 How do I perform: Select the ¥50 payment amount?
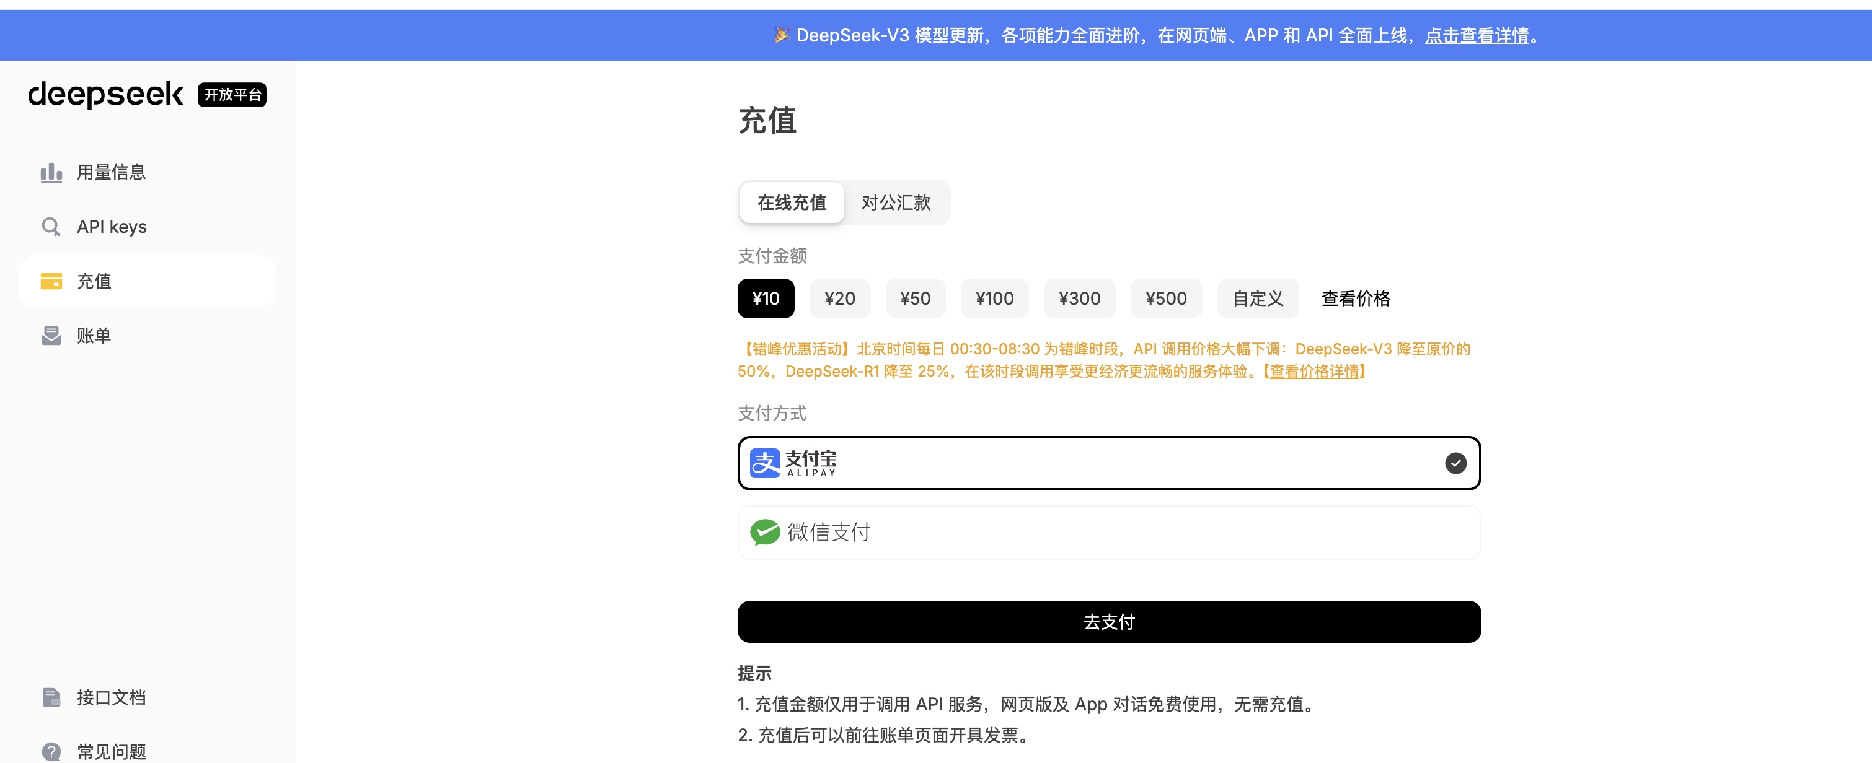click(915, 299)
